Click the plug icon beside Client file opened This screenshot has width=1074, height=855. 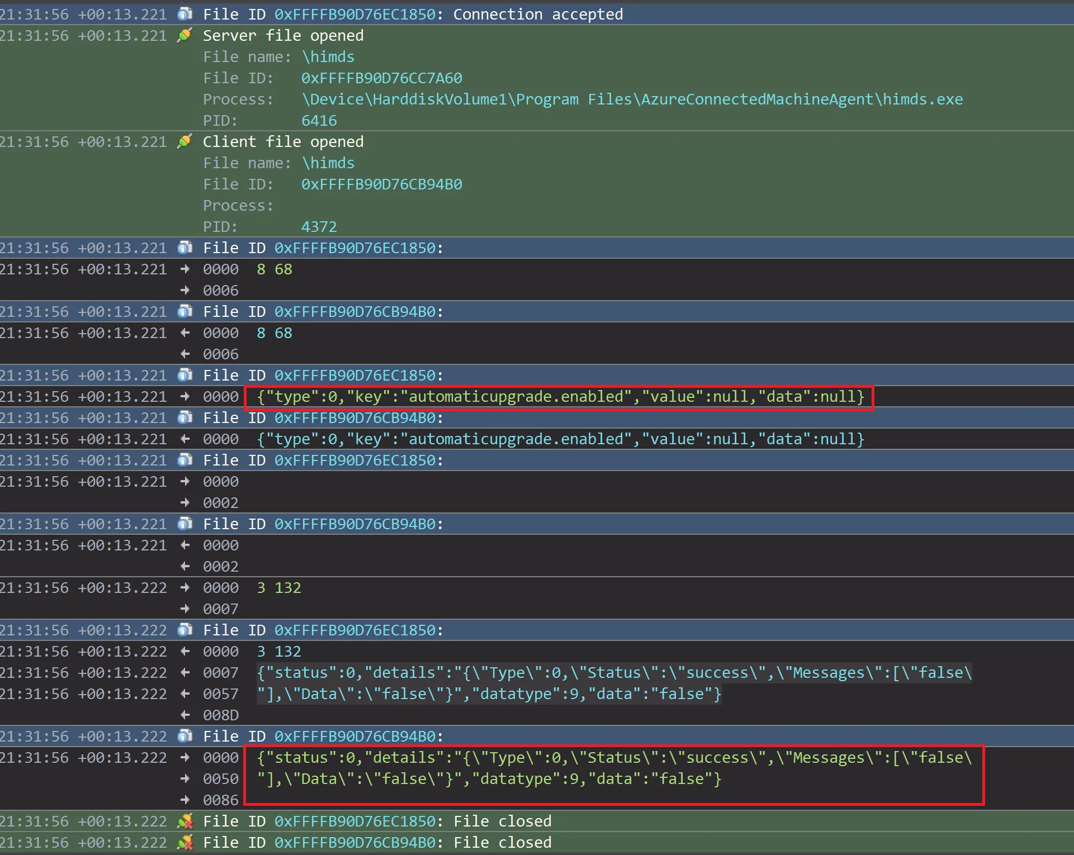(184, 141)
